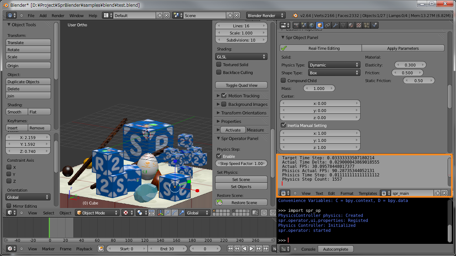Image resolution: width=456 pixels, height=256 pixels.
Task: Toggle the Physics Step Enable checkbox
Action: click(219, 156)
